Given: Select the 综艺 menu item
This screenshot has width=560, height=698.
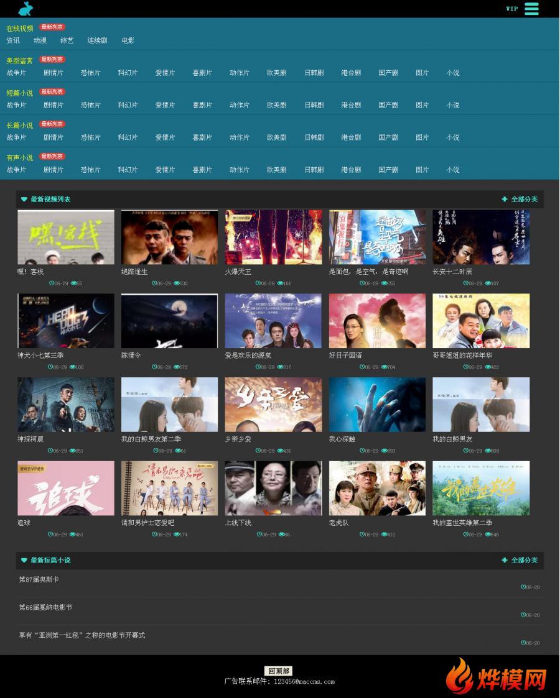Looking at the screenshot, I should click(x=67, y=40).
